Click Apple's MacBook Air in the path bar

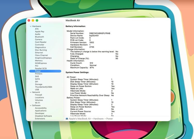(x=80, y=119)
